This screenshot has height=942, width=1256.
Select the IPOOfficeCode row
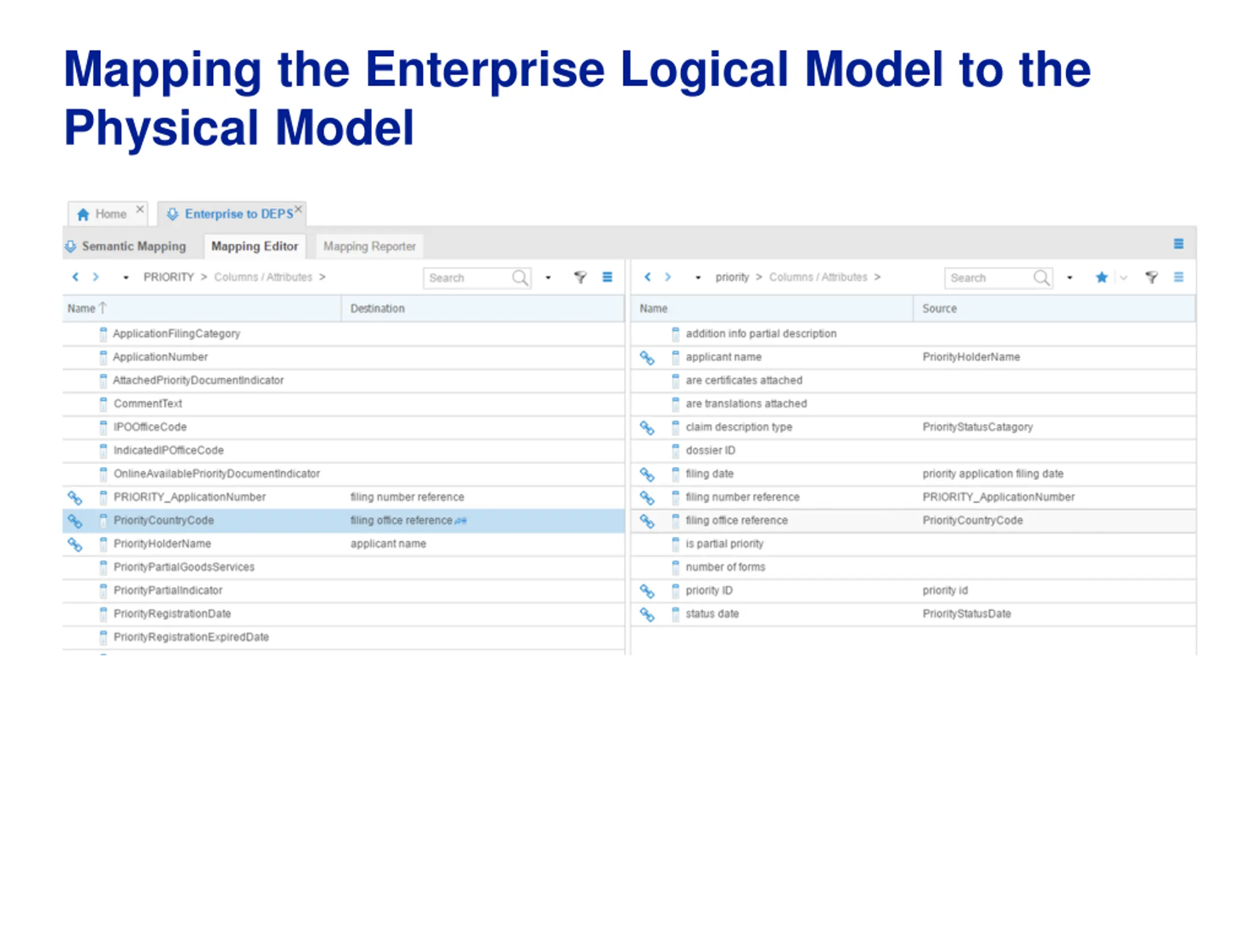343,427
